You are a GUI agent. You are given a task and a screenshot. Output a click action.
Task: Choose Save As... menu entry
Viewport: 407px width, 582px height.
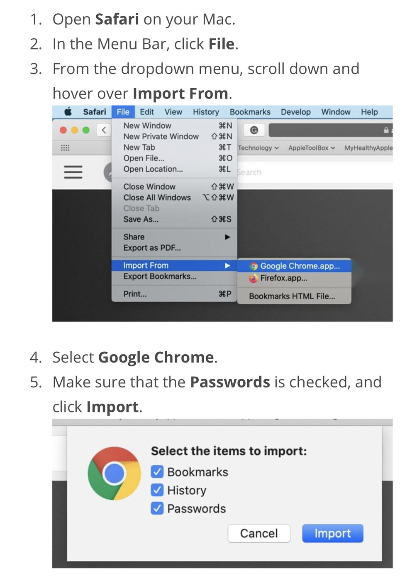(x=174, y=219)
